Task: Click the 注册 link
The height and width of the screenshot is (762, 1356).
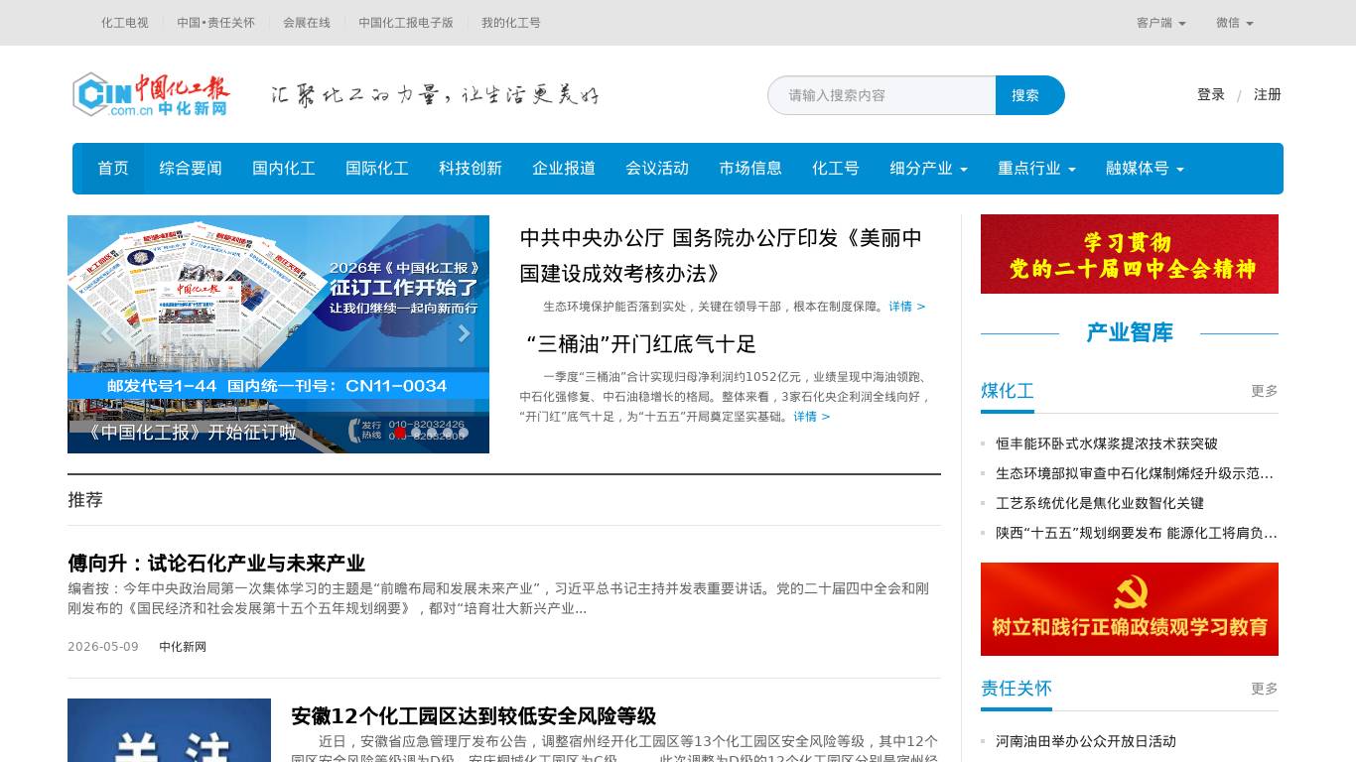Action: click(x=1268, y=95)
